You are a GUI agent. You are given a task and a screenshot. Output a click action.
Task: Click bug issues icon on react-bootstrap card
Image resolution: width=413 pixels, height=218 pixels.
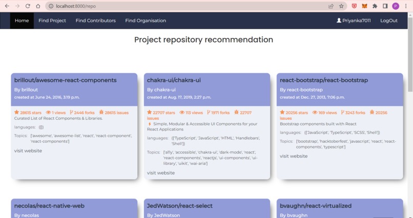[x=372, y=112]
